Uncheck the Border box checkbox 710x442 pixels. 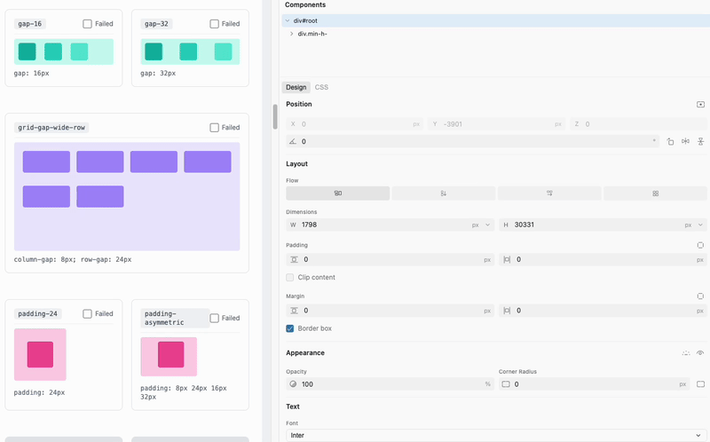[290, 328]
